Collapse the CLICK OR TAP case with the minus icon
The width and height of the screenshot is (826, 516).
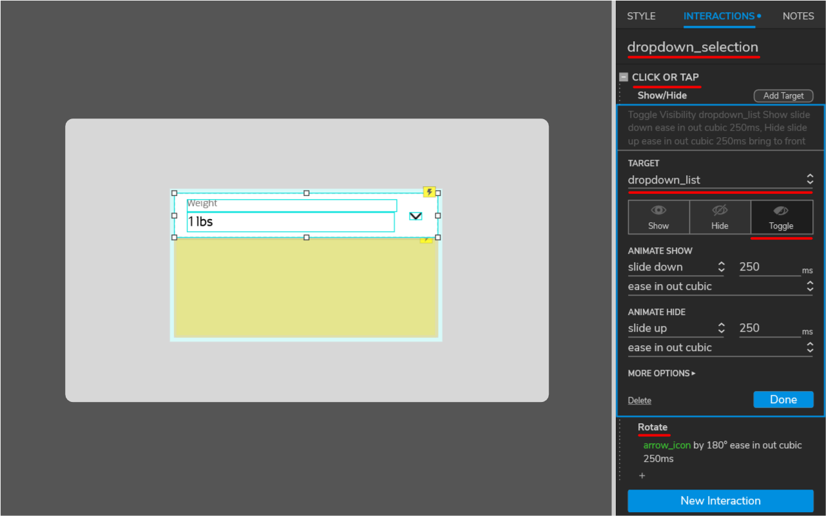click(x=623, y=76)
